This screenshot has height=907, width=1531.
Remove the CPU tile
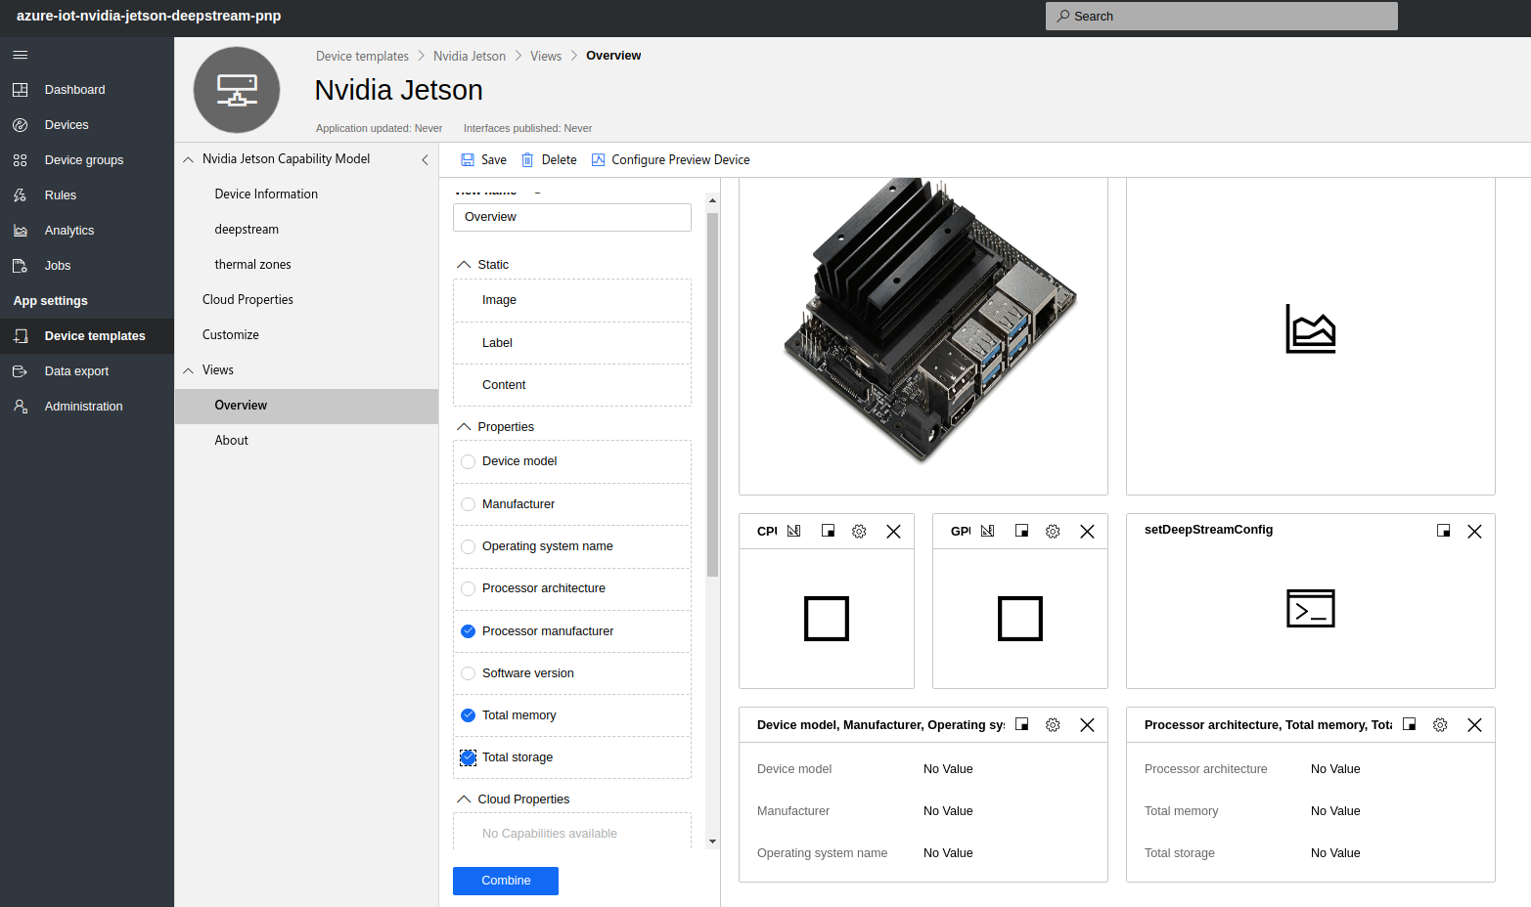pos(893,532)
